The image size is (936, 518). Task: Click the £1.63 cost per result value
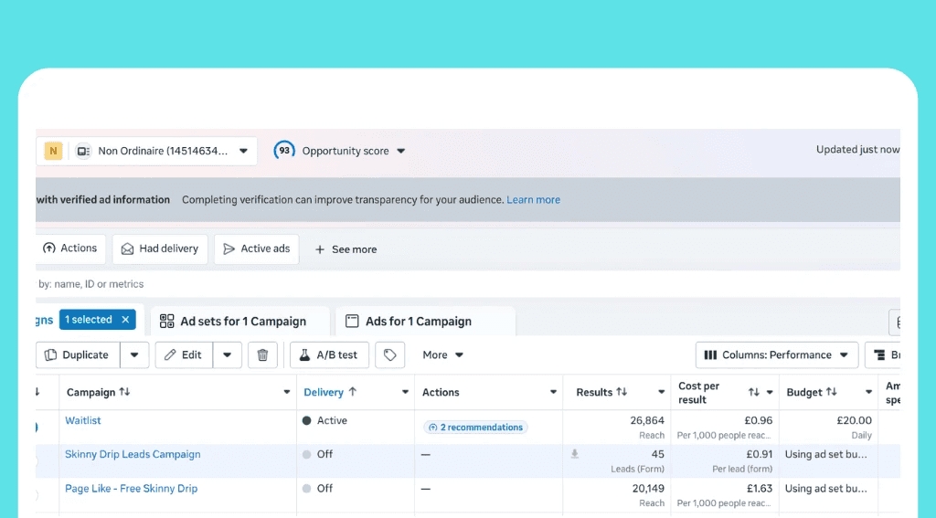[x=760, y=489]
